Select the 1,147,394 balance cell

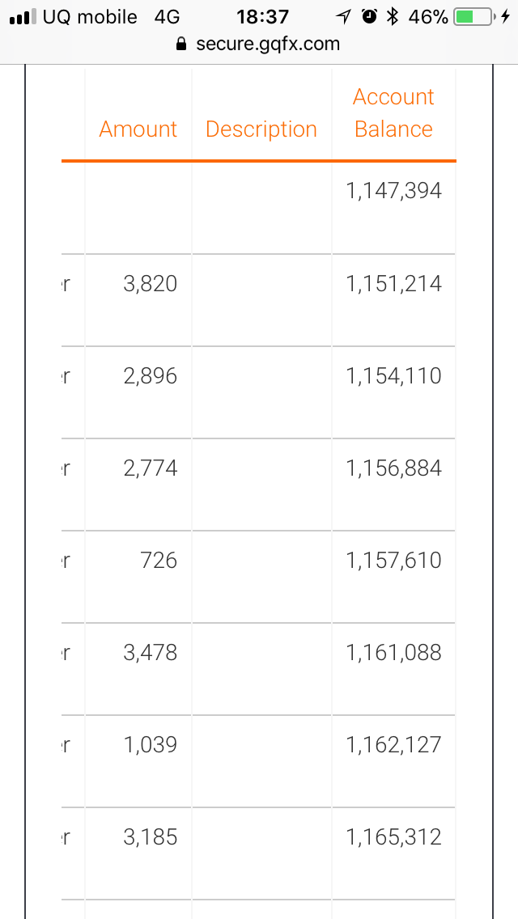pos(394,191)
